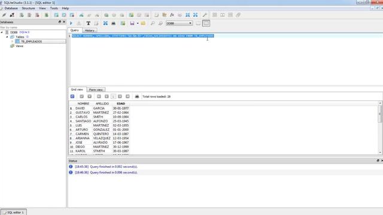Go to first results page
The width and height of the screenshot is (383, 215).
pyautogui.click(x=99, y=97)
